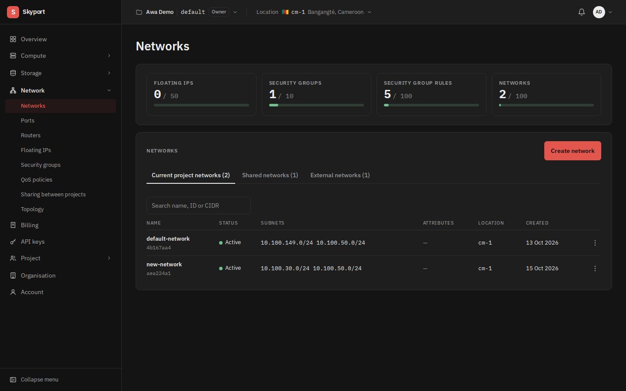
Task: Open Floating IPs in the sidebar
Action: [x=36, y=150]
